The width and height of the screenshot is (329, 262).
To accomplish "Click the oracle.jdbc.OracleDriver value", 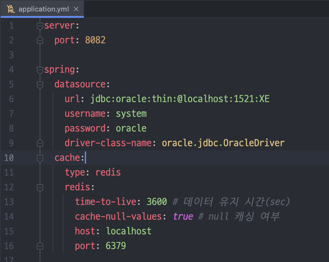I will pyautogui.click(x=223, y=143).
